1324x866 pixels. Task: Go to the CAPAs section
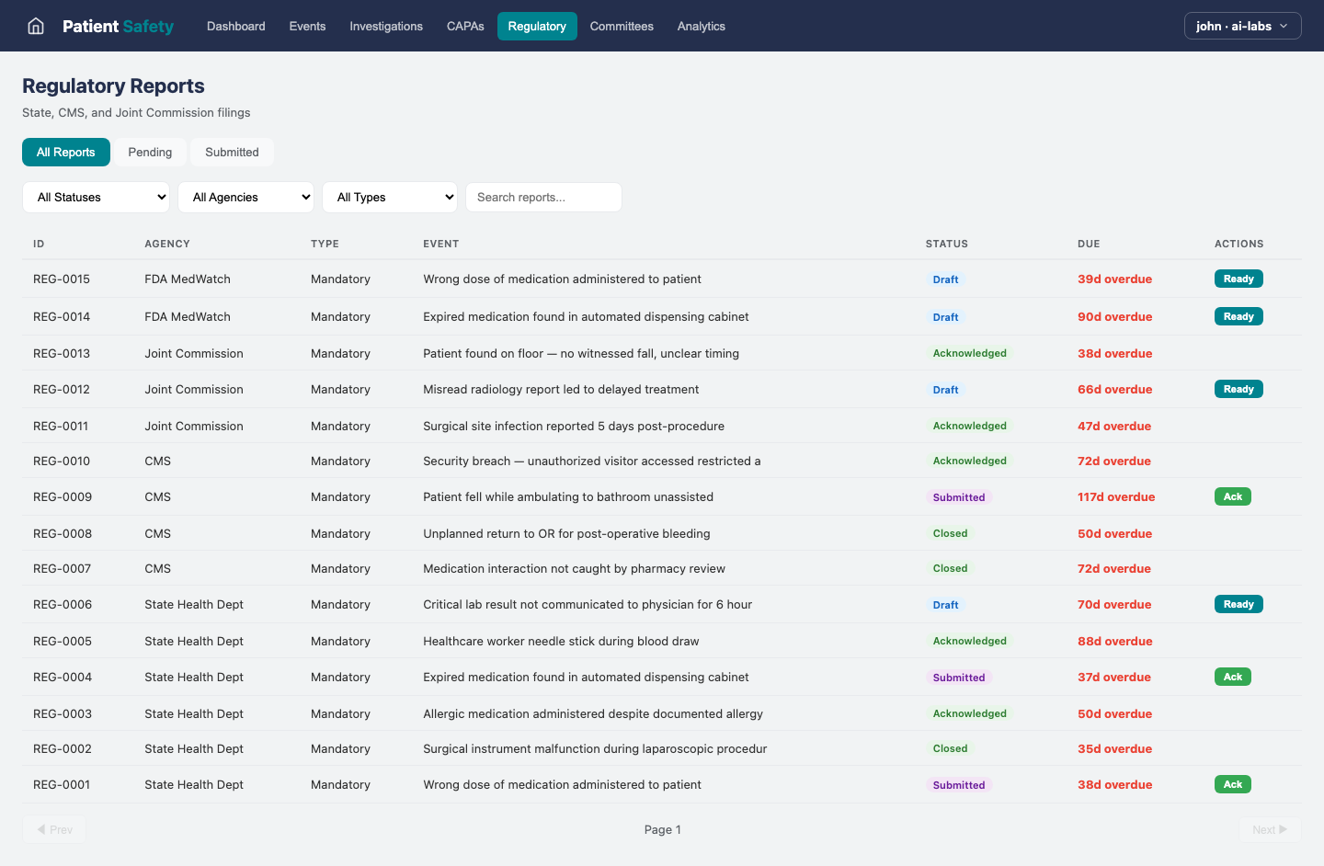tap(465, 26)
